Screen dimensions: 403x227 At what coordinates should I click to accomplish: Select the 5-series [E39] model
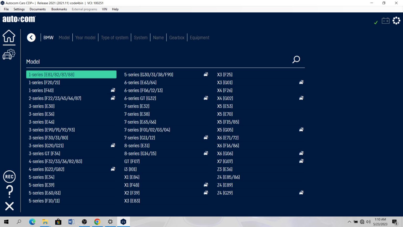(41, 185)
